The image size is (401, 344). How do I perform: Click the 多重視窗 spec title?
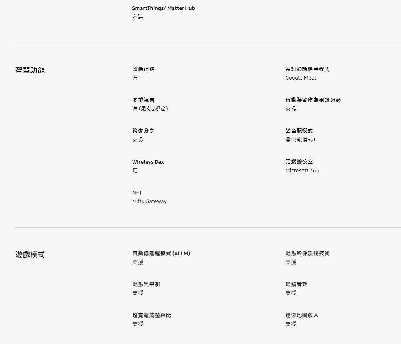(x=143, y=100)
